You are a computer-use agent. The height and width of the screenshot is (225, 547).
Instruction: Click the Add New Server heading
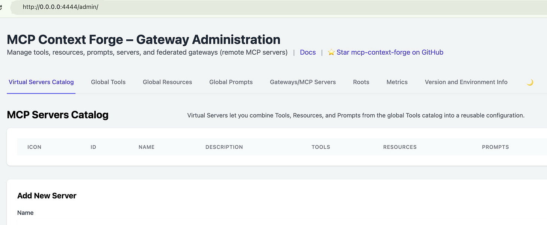coord(47,196)
